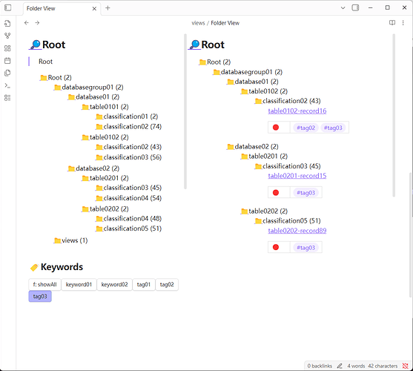413x371 pixels.
Task: Click the red dot beside table0201-record15
Action: [276, 193]
